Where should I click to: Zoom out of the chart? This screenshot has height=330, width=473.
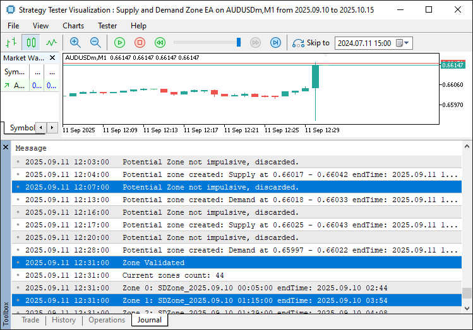95,43
